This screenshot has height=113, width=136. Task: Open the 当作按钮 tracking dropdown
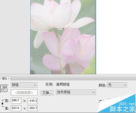[x=76, y=92]
